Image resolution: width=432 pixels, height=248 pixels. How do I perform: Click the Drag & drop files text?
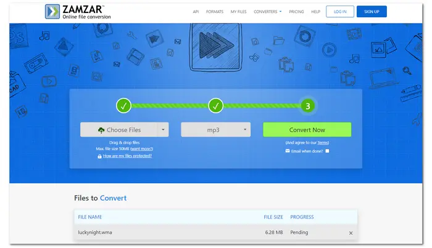coord(124,143)
